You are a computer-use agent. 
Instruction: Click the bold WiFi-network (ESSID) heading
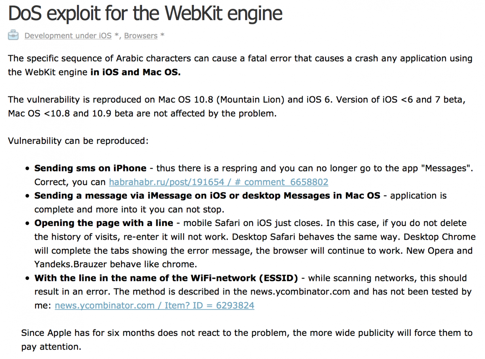pos(166,278)
